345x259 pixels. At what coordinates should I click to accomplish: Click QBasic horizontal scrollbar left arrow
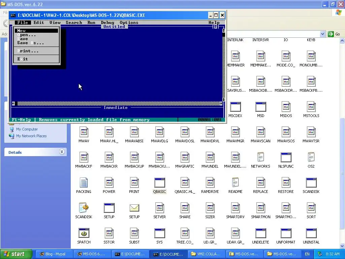pyautogui.click(x=13, y=103)
